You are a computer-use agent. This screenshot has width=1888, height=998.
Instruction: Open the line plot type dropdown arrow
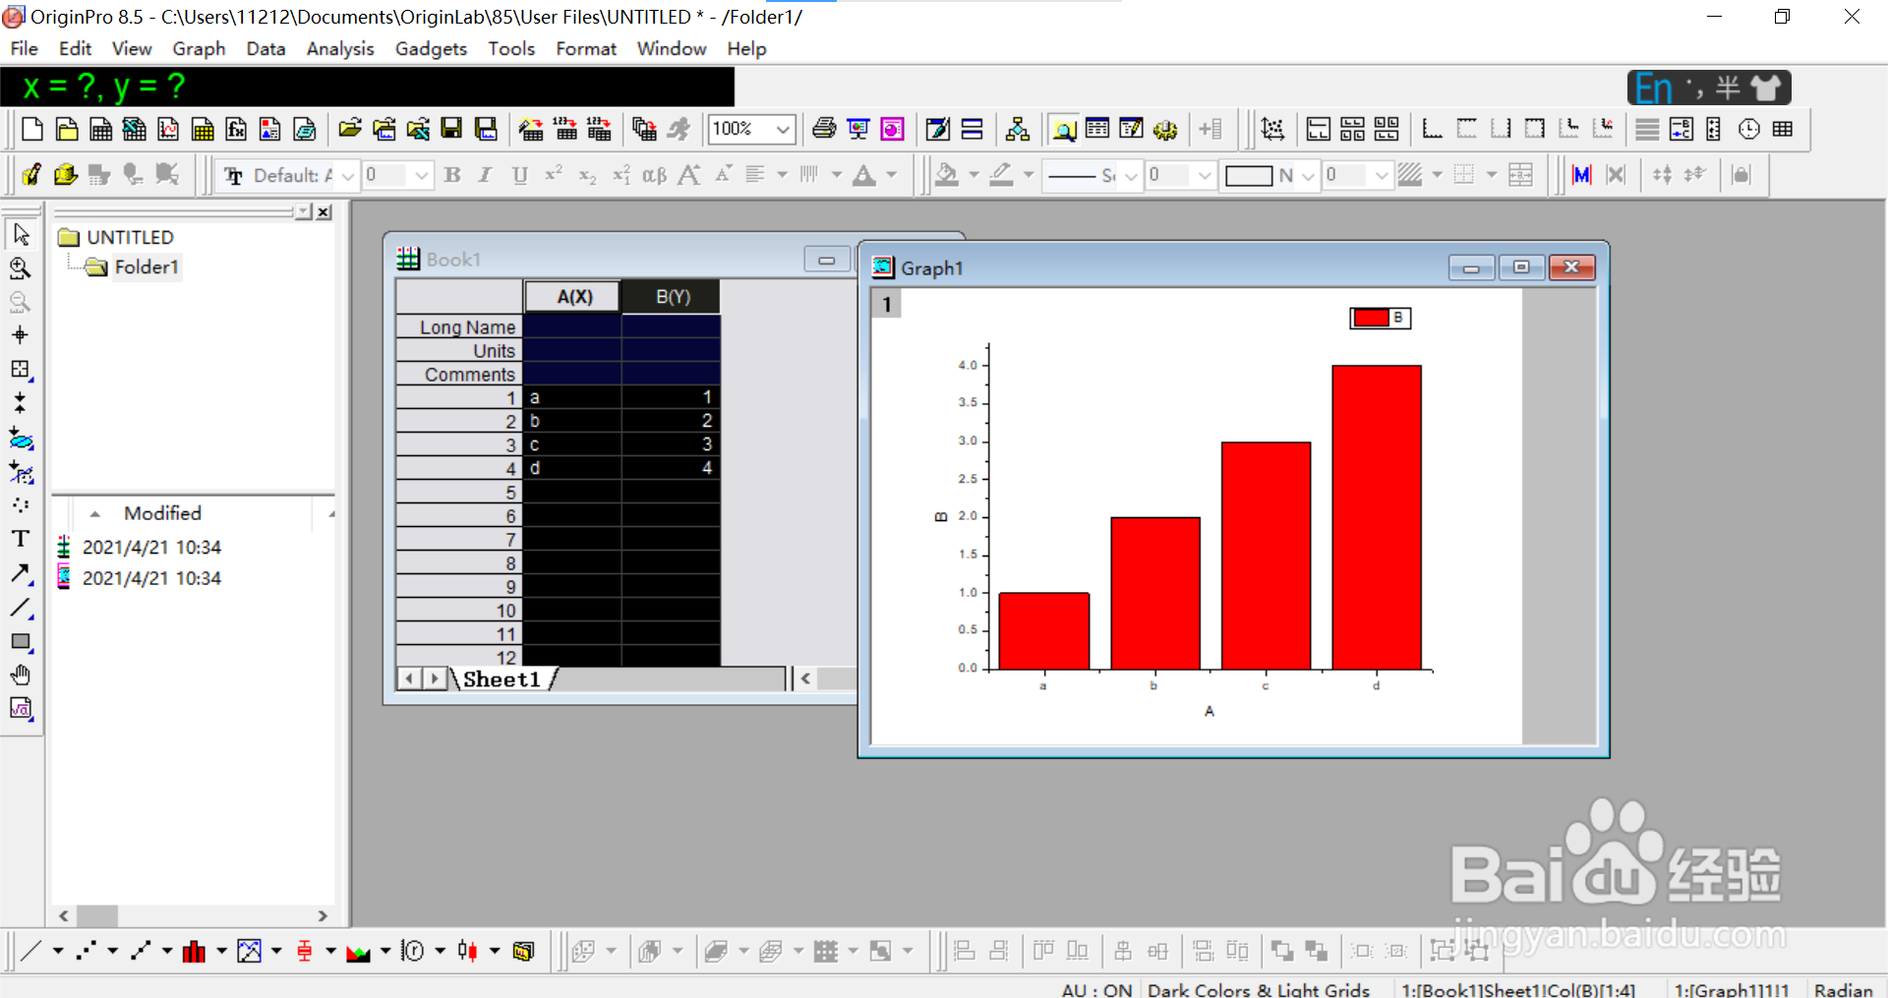(58, 951)
